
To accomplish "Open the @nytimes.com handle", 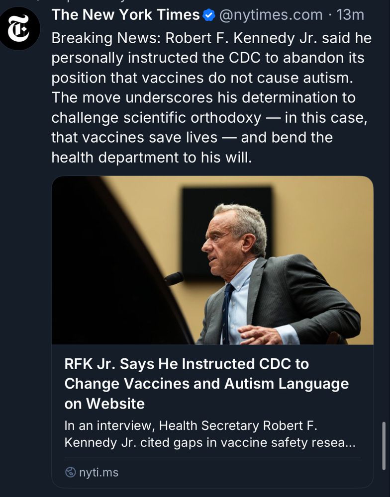I will point(271,15).
